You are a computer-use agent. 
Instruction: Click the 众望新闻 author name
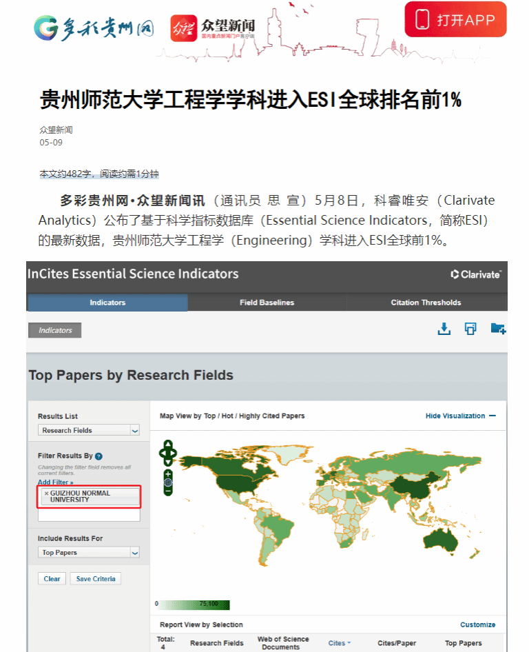56,130
